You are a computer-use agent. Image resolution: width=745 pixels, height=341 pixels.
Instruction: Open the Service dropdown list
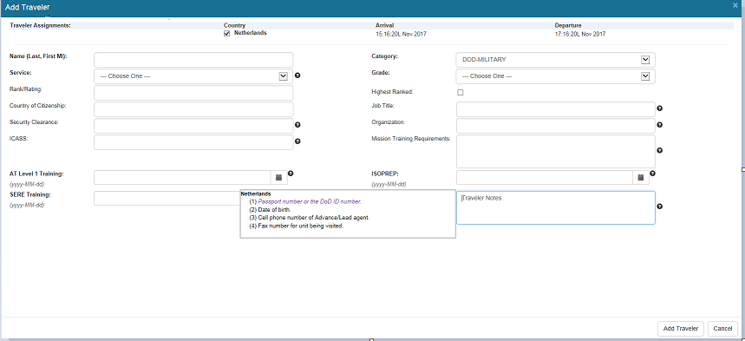(193, 76)
